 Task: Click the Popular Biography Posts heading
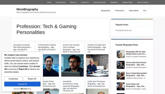coord(127,45)
